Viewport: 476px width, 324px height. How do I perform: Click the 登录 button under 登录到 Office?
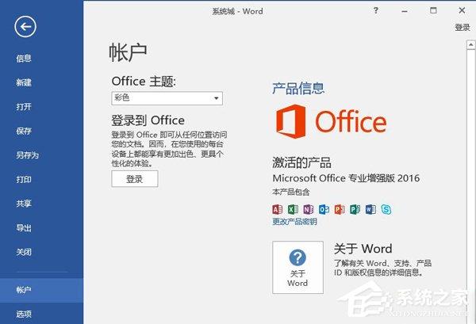point(135,179)
